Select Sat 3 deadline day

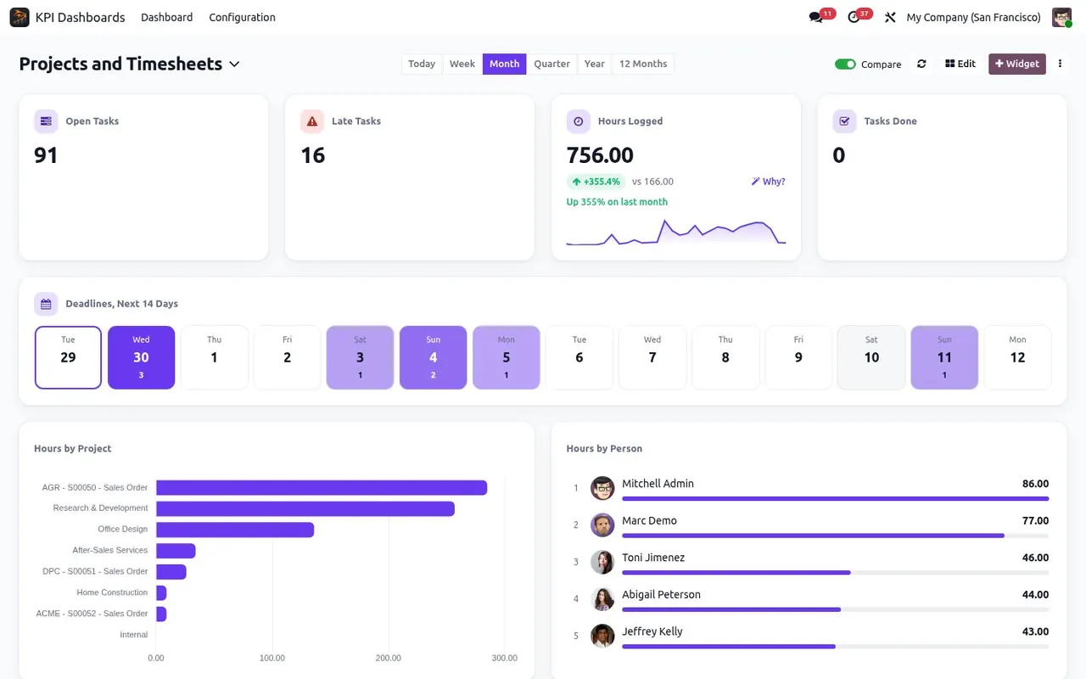pyautogui.click(x=360, y=357)
